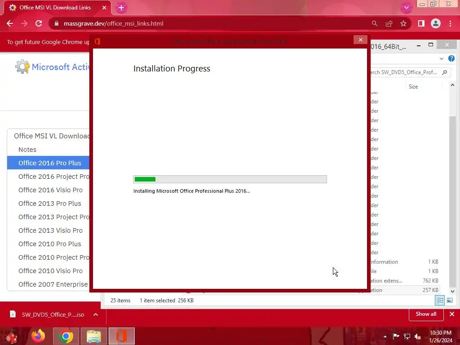Click the taskbar clock and date
This screenshot has height=345, width=460.
click(441, 336)
